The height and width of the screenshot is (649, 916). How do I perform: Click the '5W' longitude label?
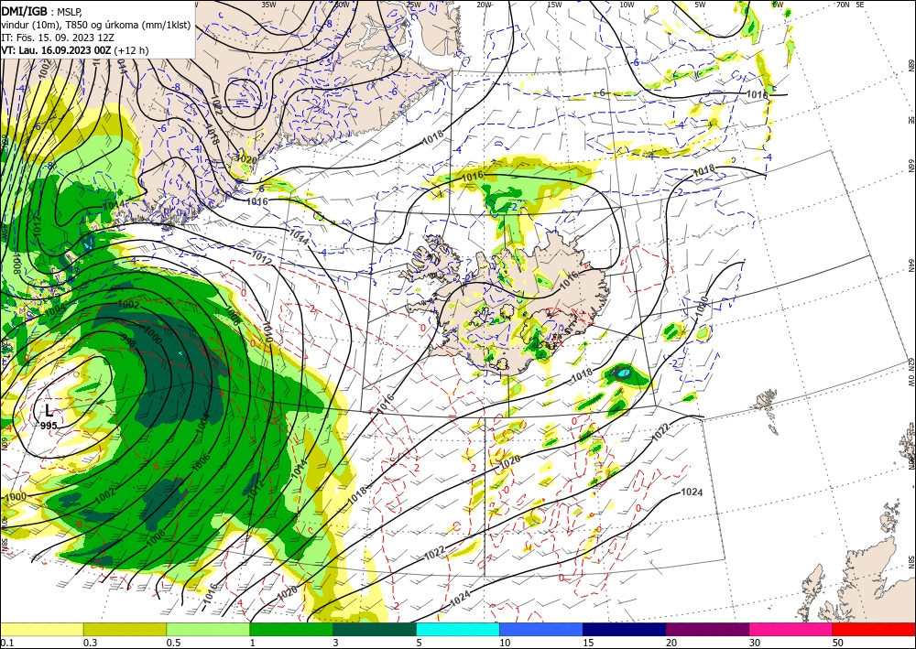click(x=700, y=4)
